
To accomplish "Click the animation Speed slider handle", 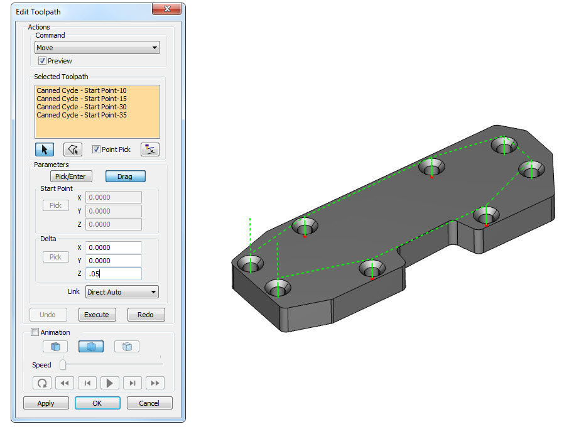I will (x=63, y=364).
